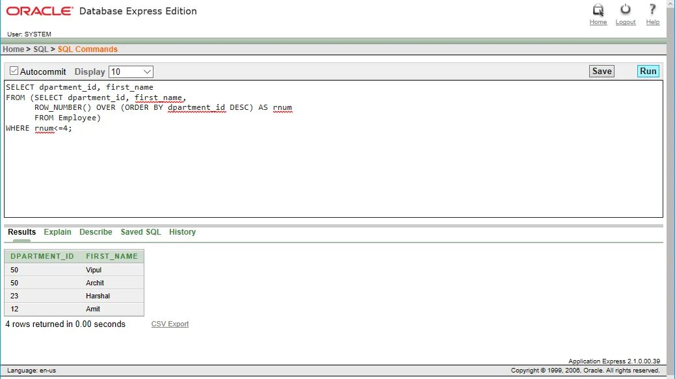This screenshot has height=379, width=675.
Task: Click the Logout text link
Action: click(626, 22)
